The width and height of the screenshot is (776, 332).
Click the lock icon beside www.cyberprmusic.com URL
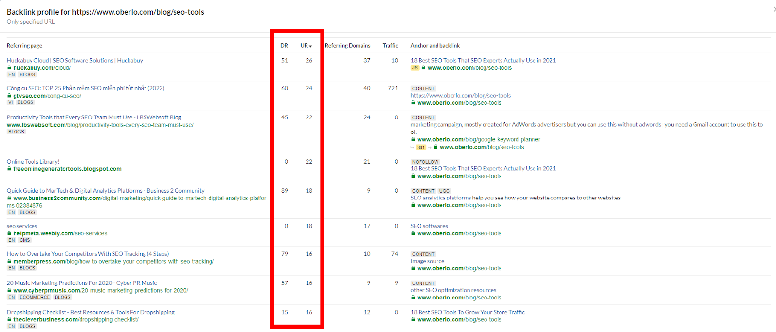pyautogui.click(x=9, y=291)
